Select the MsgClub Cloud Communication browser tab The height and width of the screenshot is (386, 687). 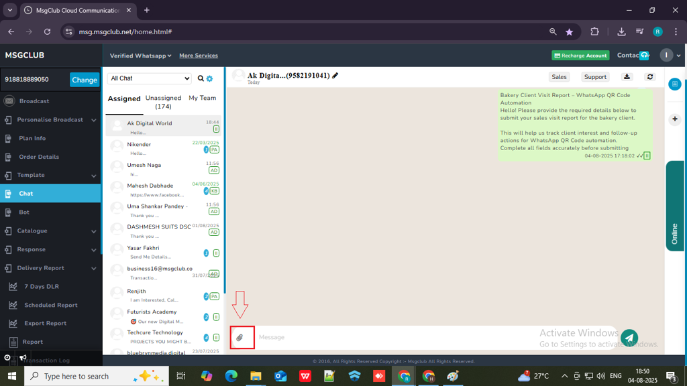[78, 10]
